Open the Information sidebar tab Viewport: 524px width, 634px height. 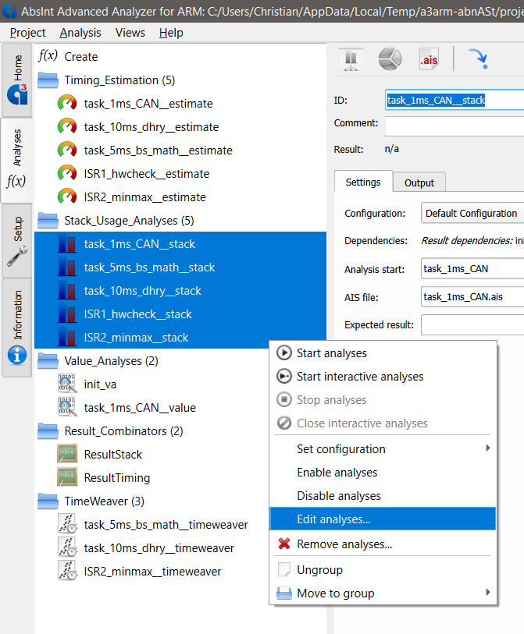coord(17,327)
